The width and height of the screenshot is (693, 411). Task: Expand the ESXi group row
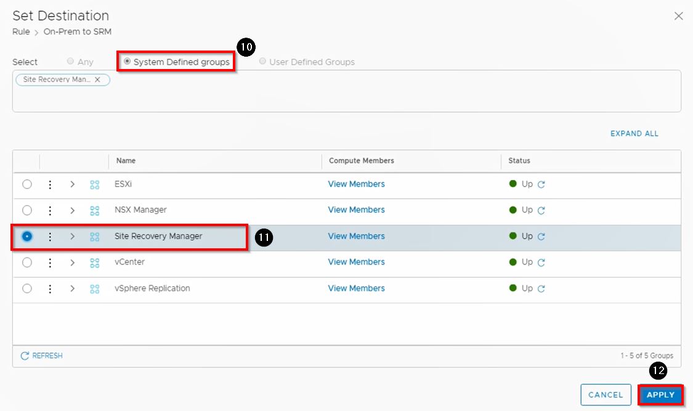pos(72,184)
